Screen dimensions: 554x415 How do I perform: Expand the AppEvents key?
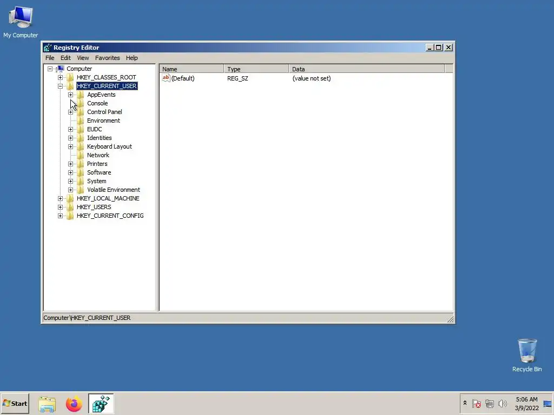[71, 95]
